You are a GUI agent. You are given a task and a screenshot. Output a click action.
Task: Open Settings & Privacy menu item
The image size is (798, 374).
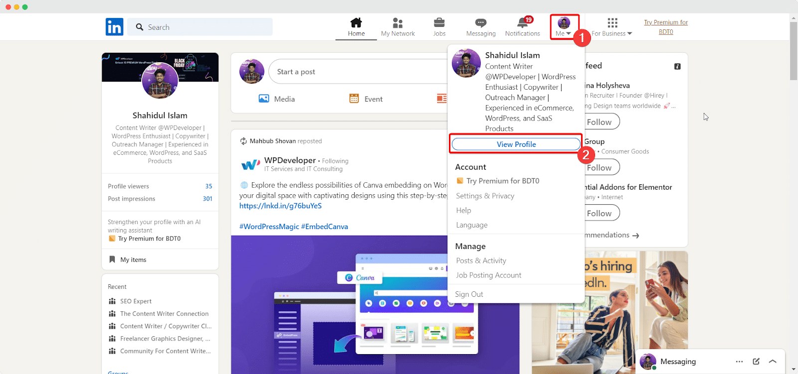[485, 196]
